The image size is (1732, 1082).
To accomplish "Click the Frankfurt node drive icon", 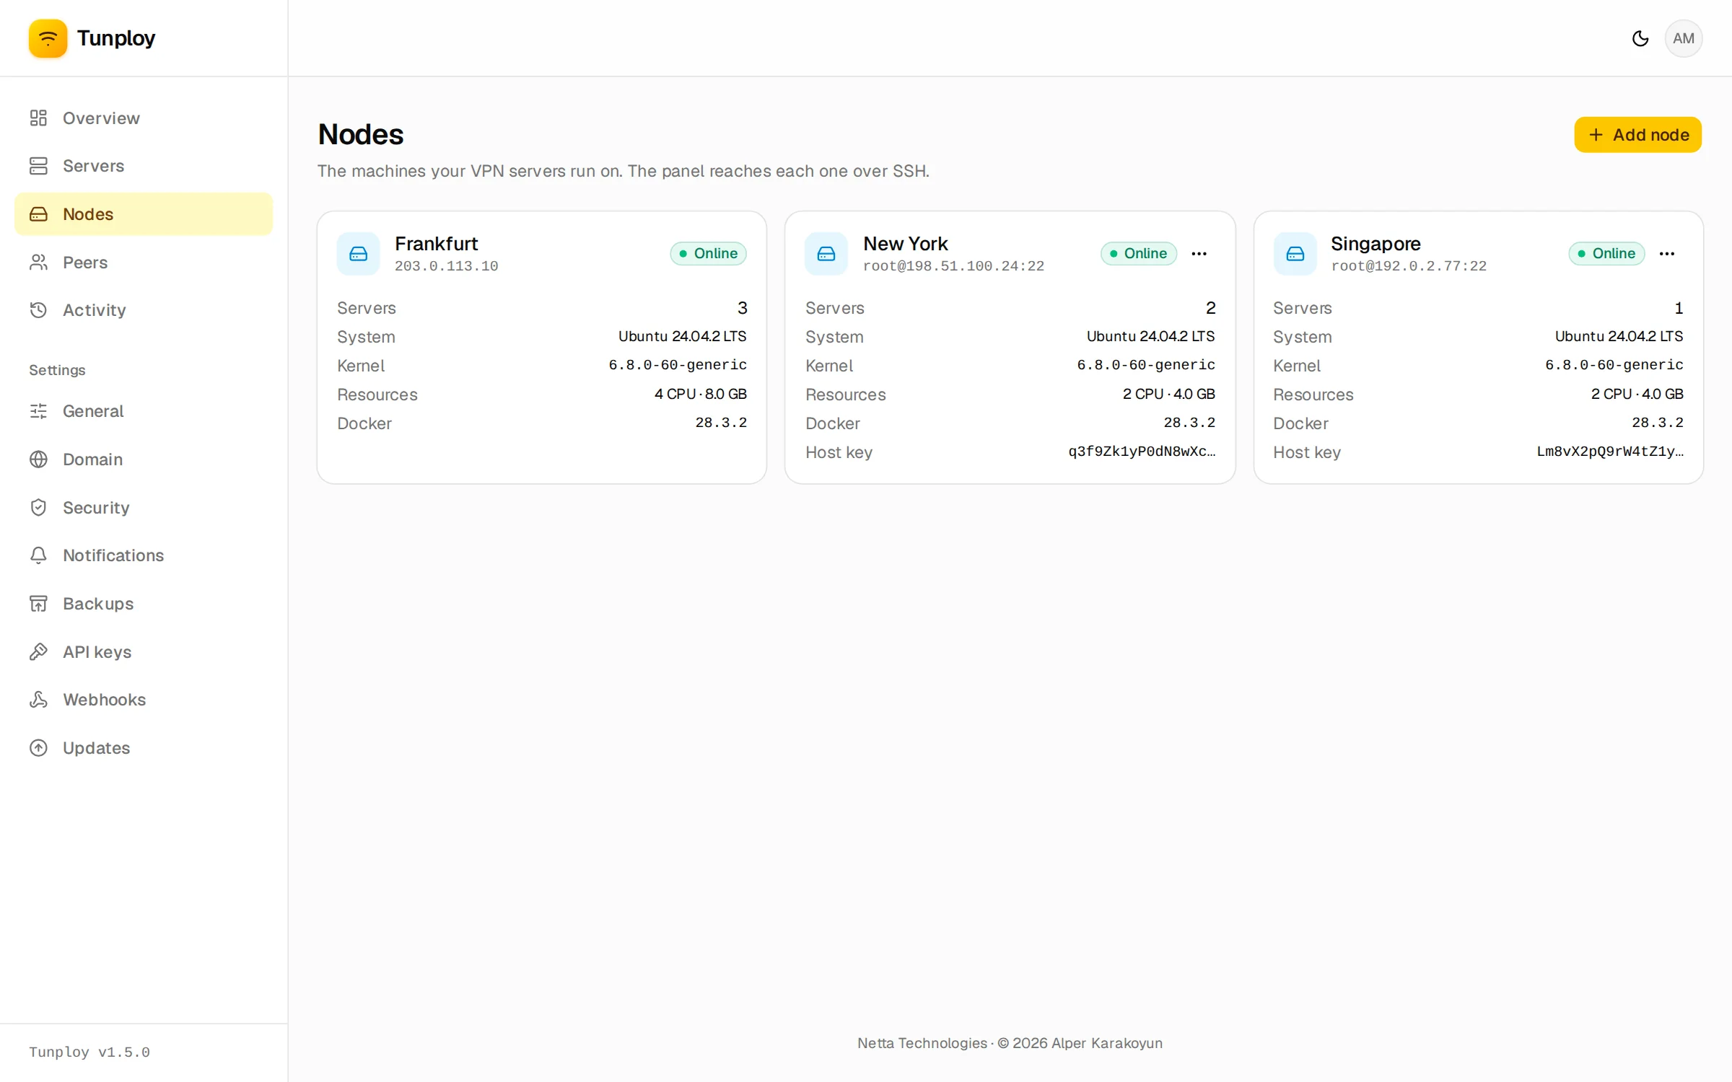I will pyautogui.click(x=358, y=254).
